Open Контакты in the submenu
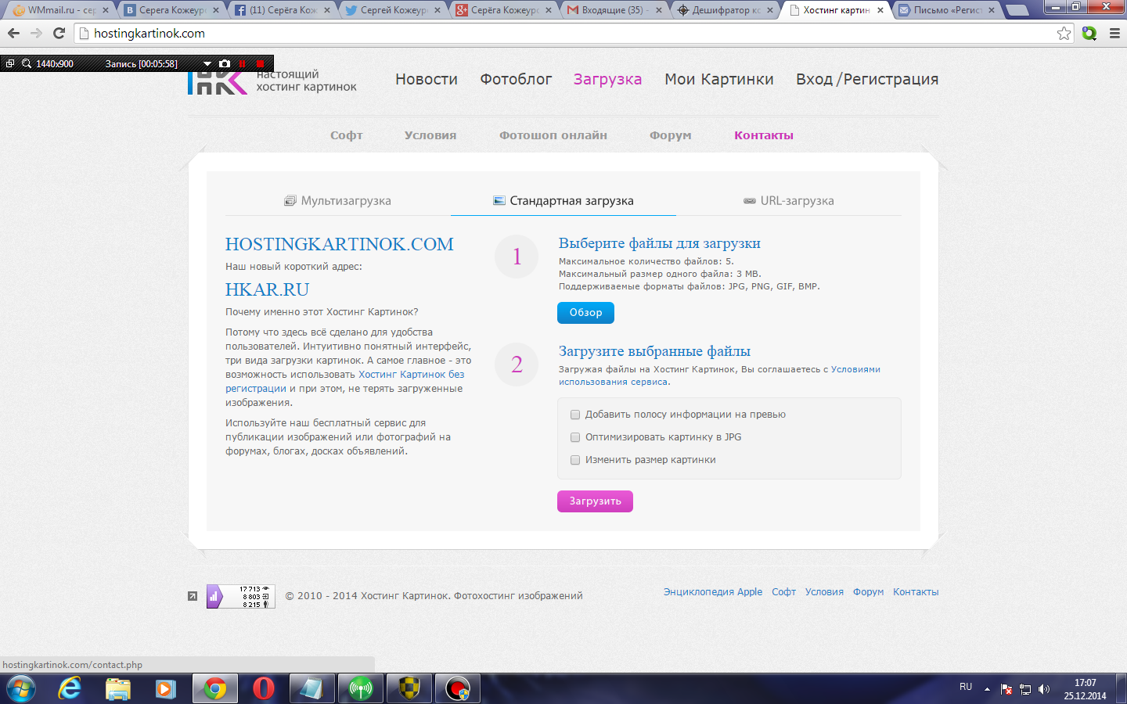Viewport: 1127px width, 704px height. point(764,135)
